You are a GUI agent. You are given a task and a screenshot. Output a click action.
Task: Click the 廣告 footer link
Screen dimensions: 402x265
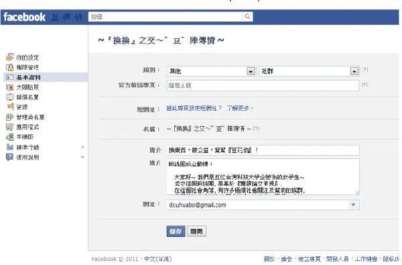(x=286, y=259)
